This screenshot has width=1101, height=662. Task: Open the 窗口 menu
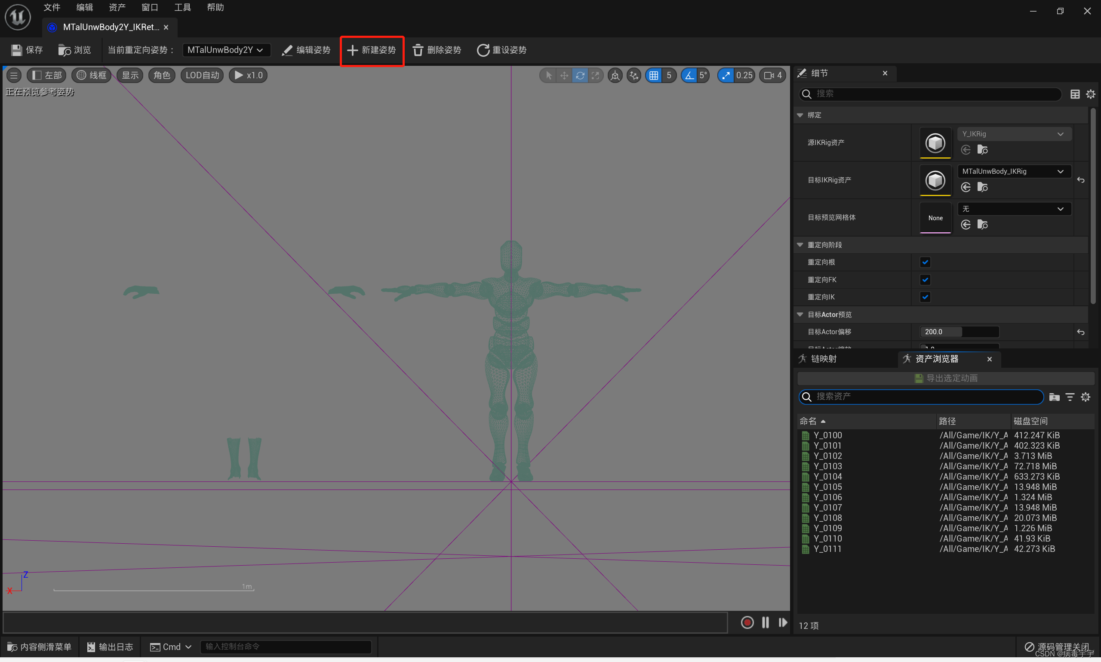149,7
